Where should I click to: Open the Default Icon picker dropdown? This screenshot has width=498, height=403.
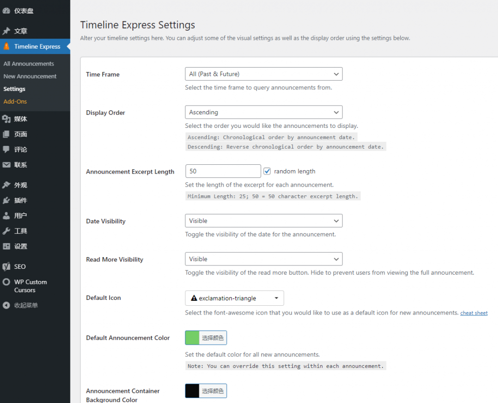[234, 298]
